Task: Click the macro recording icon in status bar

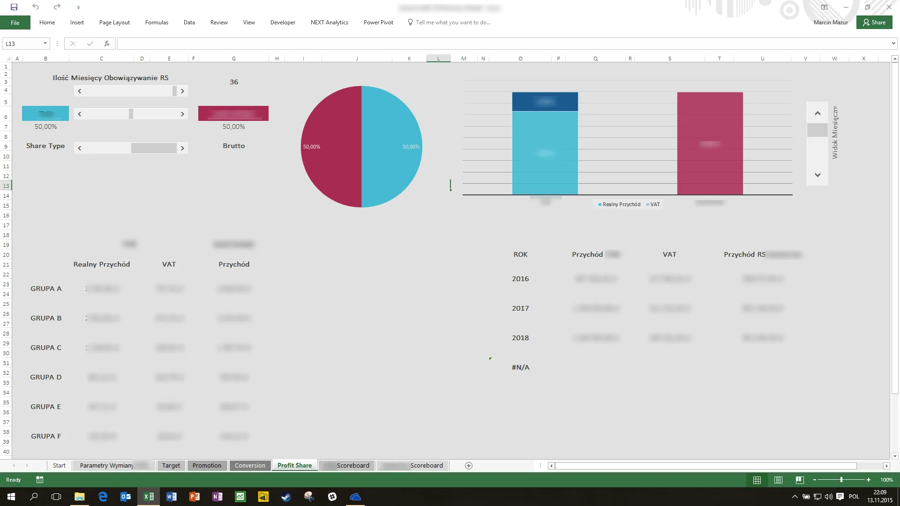Action: 40,480
